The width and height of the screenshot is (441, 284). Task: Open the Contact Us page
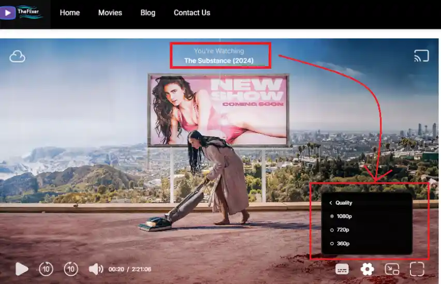click(x=192, y=12)
